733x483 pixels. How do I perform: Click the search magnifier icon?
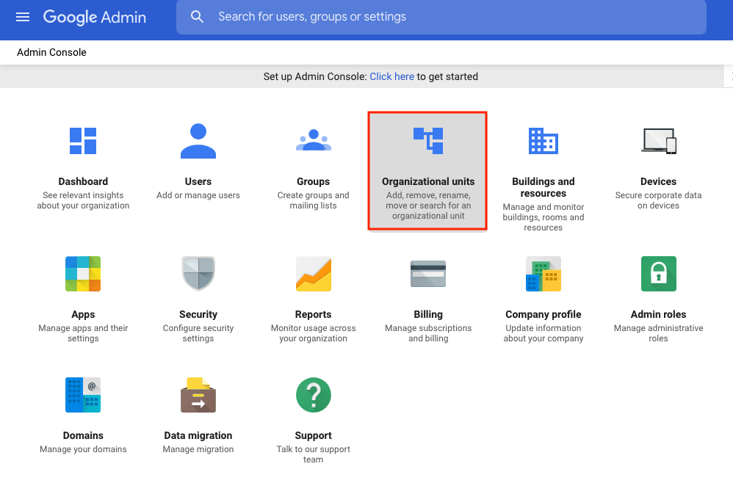pos(197,17)
